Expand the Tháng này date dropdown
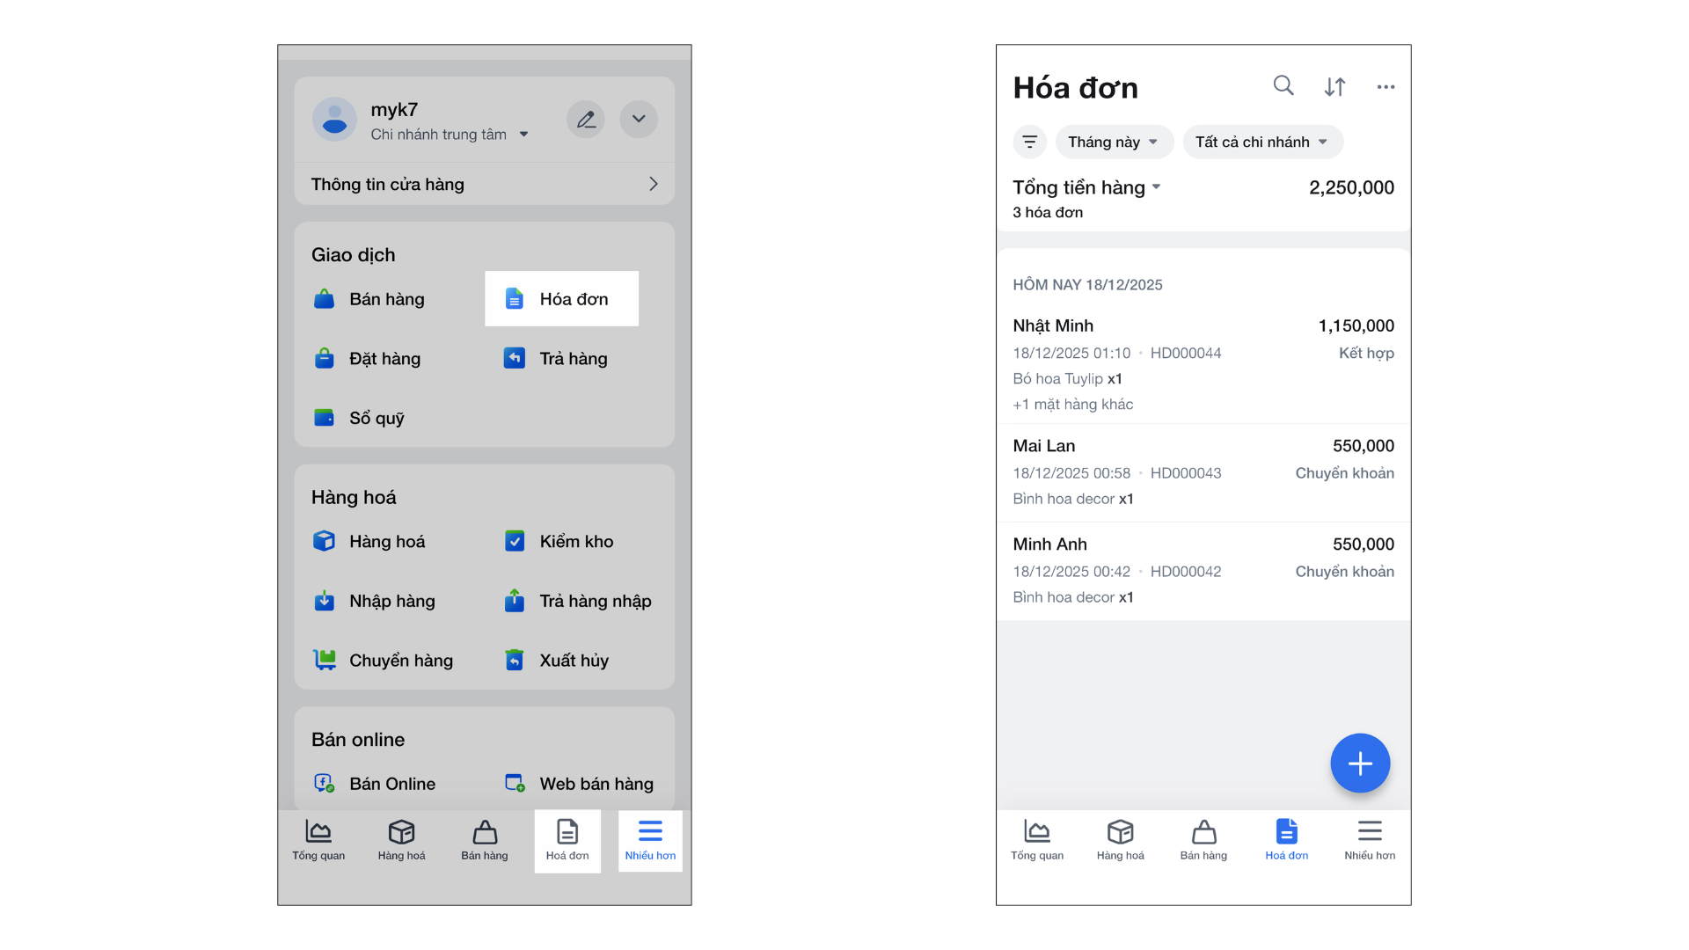1689x950 pixels. pyautogui.click(x=1114, y=142)
